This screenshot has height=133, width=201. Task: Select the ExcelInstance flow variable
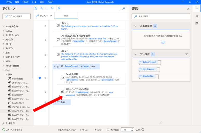[148, 69]
